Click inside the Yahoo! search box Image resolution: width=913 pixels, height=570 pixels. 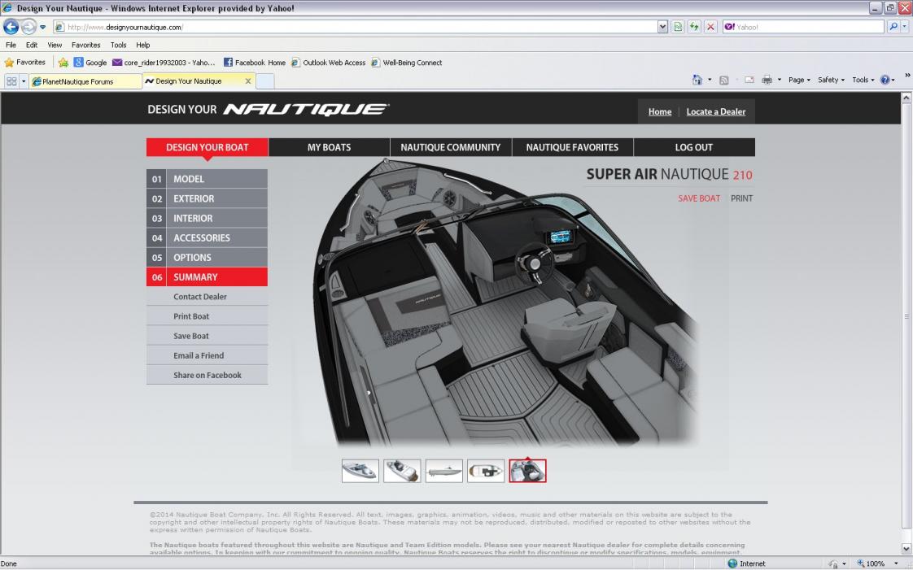pos(803,27)
